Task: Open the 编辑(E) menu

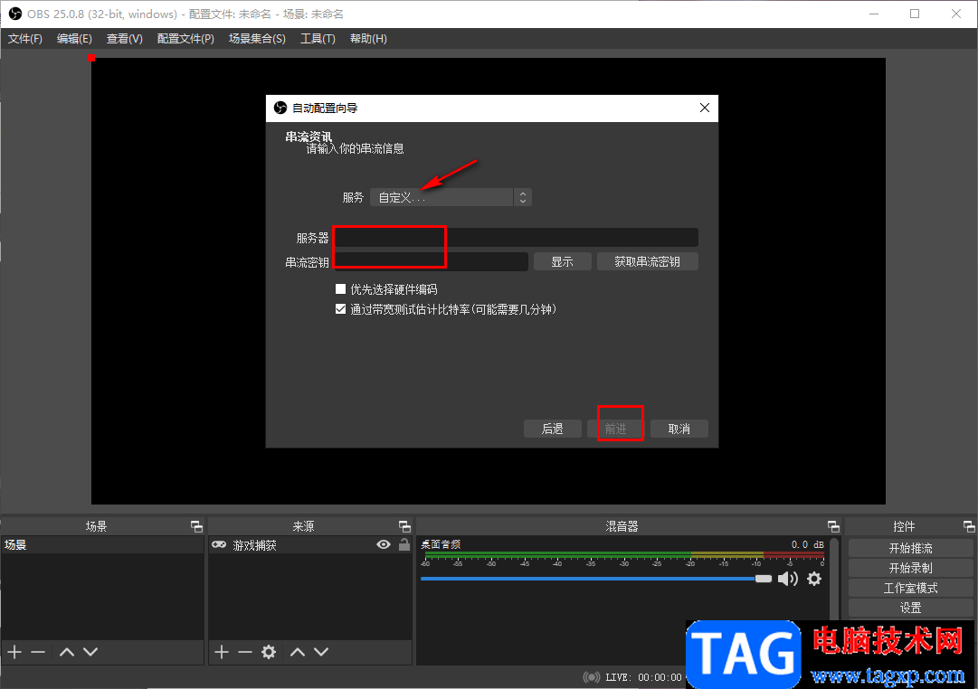Action: pyautogui.click(x=74, y=39)
